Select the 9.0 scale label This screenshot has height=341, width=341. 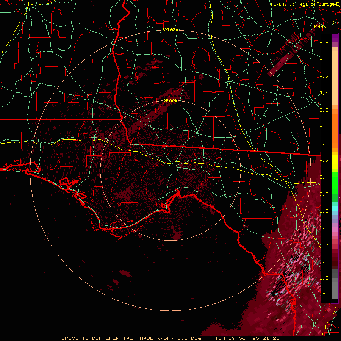click(x=324, y=59)
